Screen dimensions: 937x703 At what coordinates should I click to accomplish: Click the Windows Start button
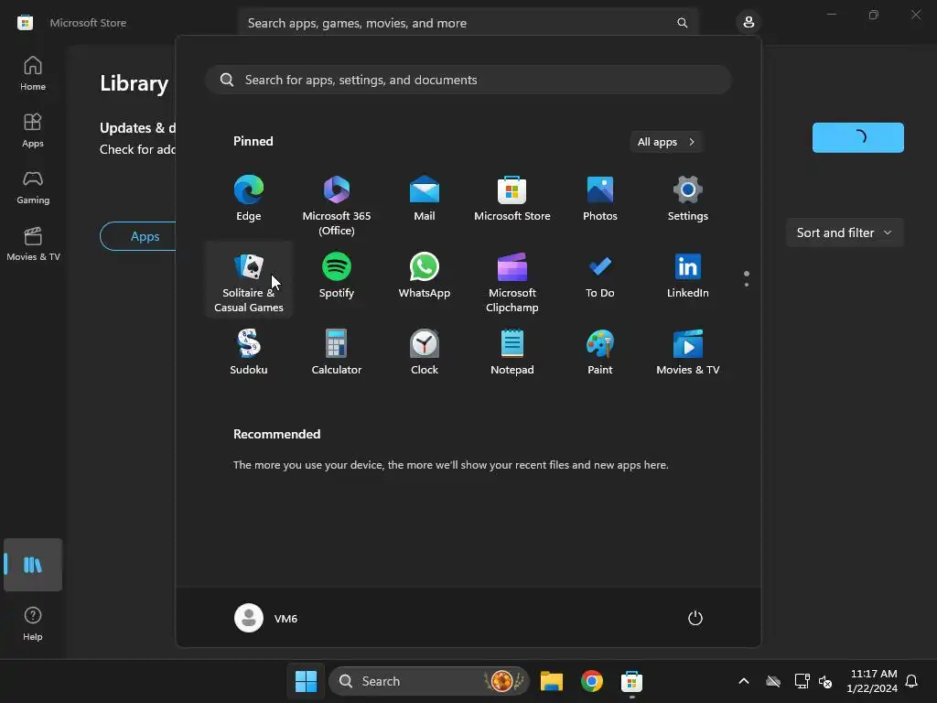306,681
